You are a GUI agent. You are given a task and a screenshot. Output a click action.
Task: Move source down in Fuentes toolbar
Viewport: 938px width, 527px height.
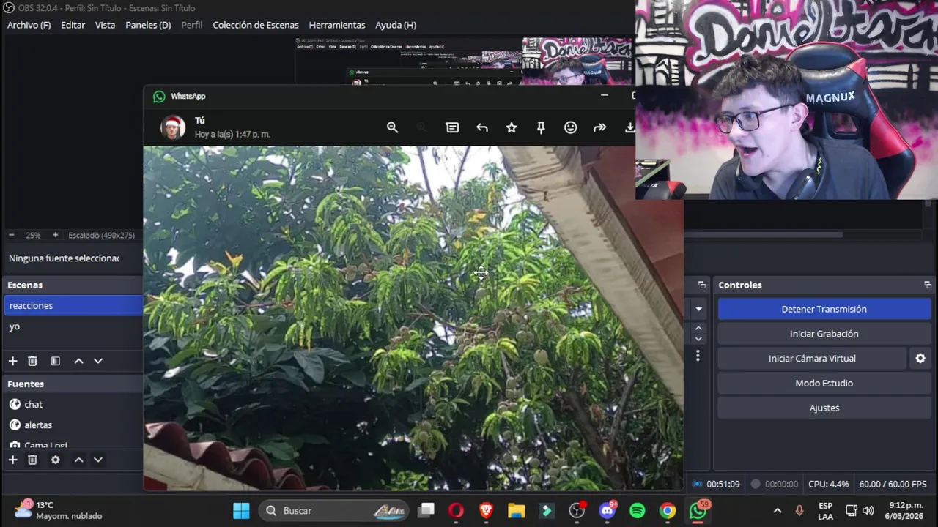[97, 460]
